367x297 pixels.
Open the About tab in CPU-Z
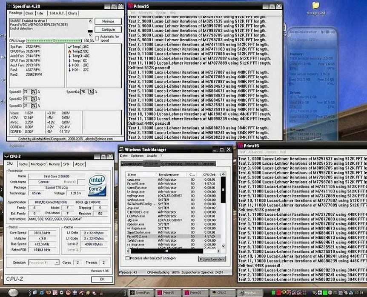[79, 164]
